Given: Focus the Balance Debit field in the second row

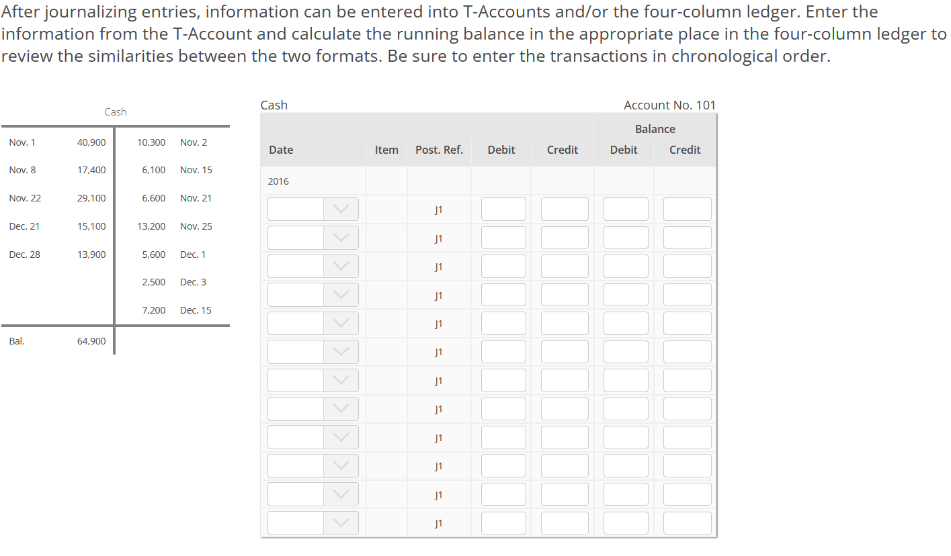Looking at the screenshot, I should tap(626, 238).
